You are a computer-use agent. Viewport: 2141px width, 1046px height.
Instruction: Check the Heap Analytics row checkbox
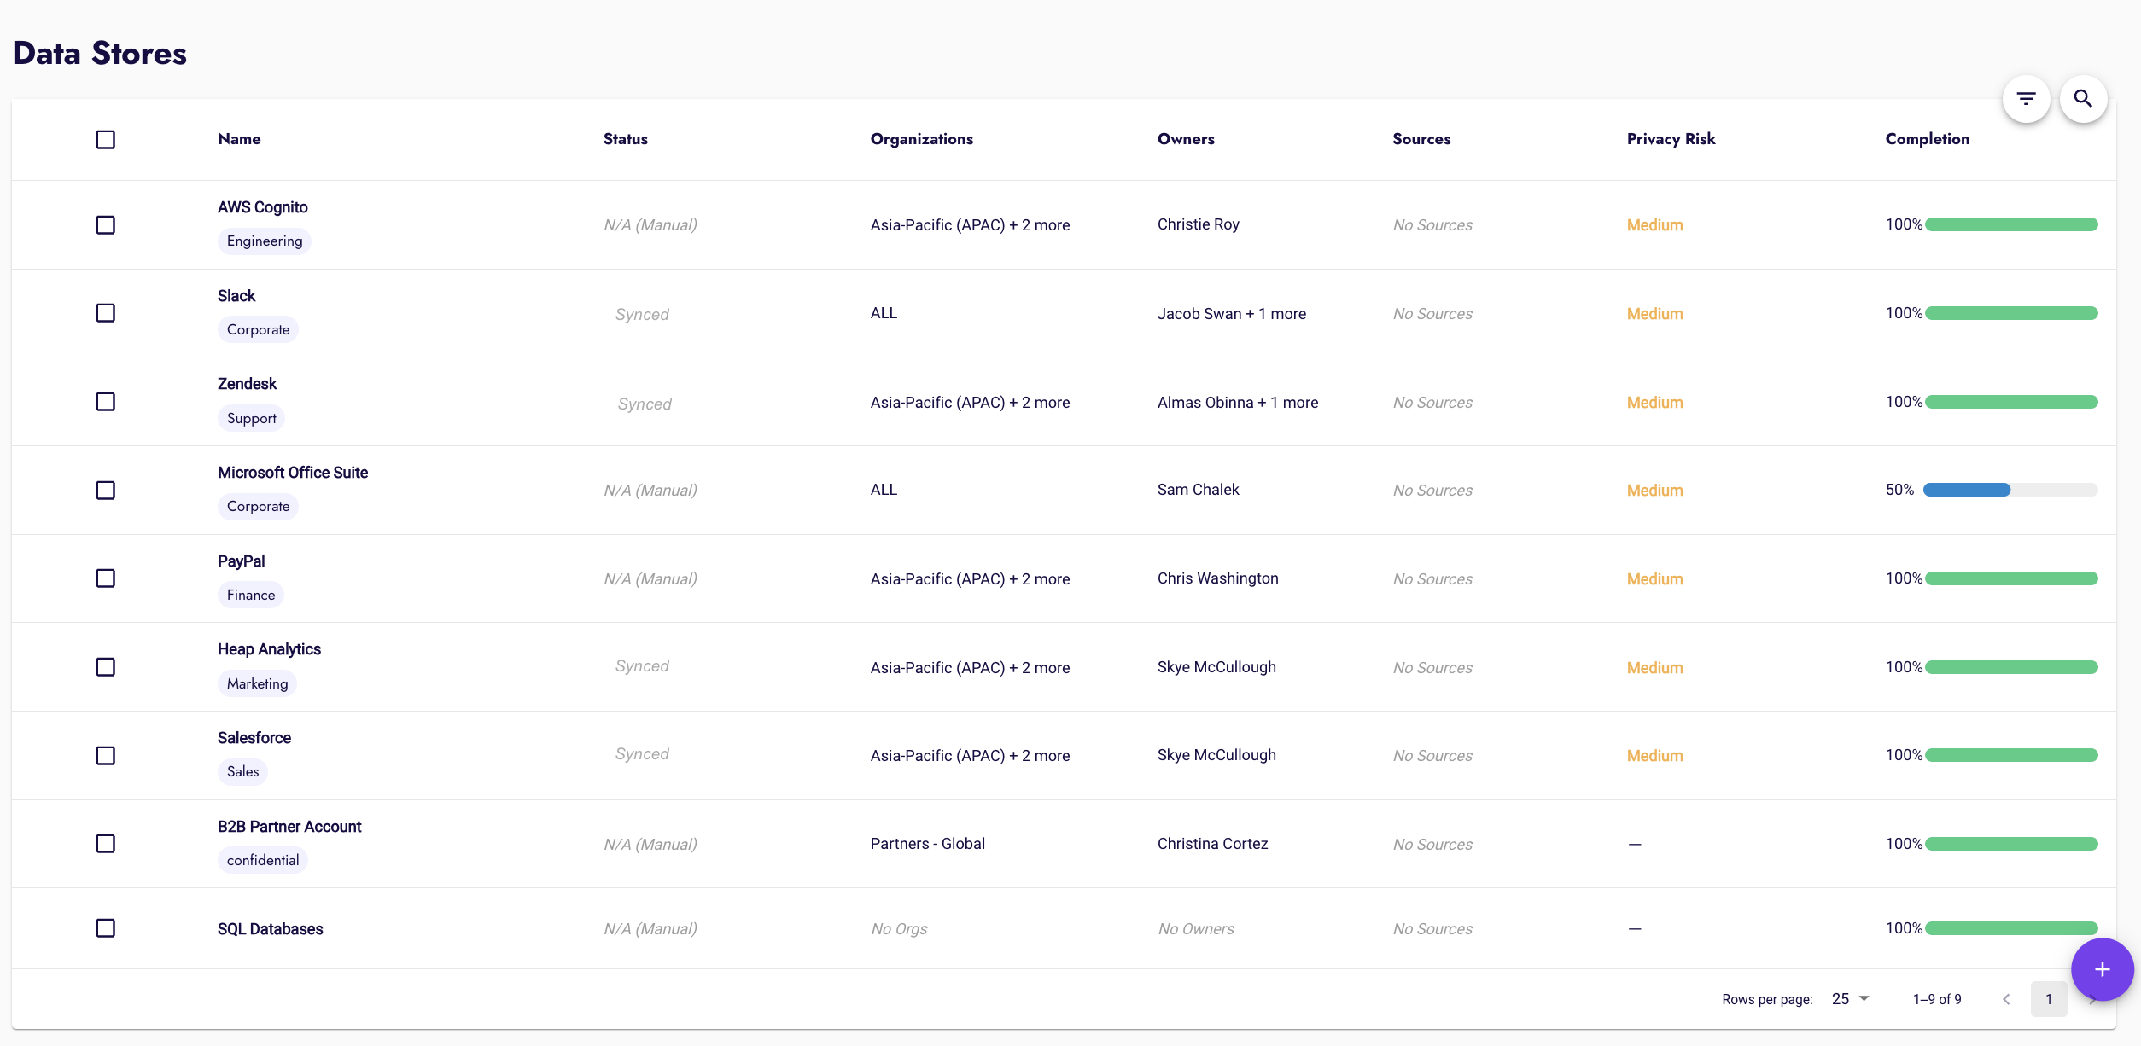point(106,667)
